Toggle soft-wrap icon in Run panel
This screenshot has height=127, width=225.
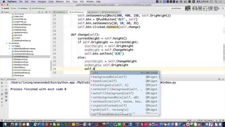tap(6, 90)
